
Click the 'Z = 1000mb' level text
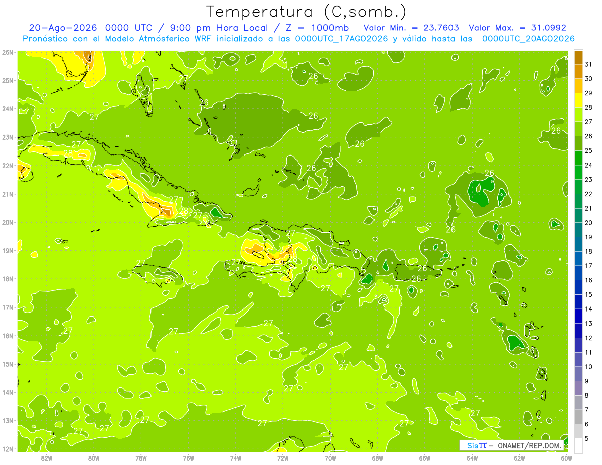point(318,28)
